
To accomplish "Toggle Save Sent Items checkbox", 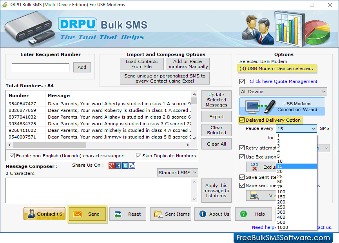I will pos(242,177).
